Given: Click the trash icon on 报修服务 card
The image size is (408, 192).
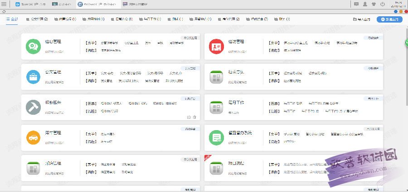Looking at the screenshot, I should (x=194, y=117).
